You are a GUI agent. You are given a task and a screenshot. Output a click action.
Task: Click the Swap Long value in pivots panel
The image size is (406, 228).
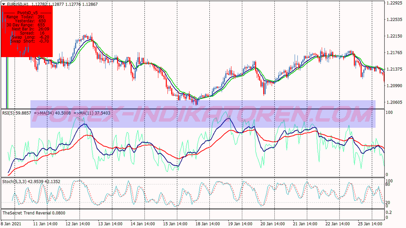pos(44,37)
